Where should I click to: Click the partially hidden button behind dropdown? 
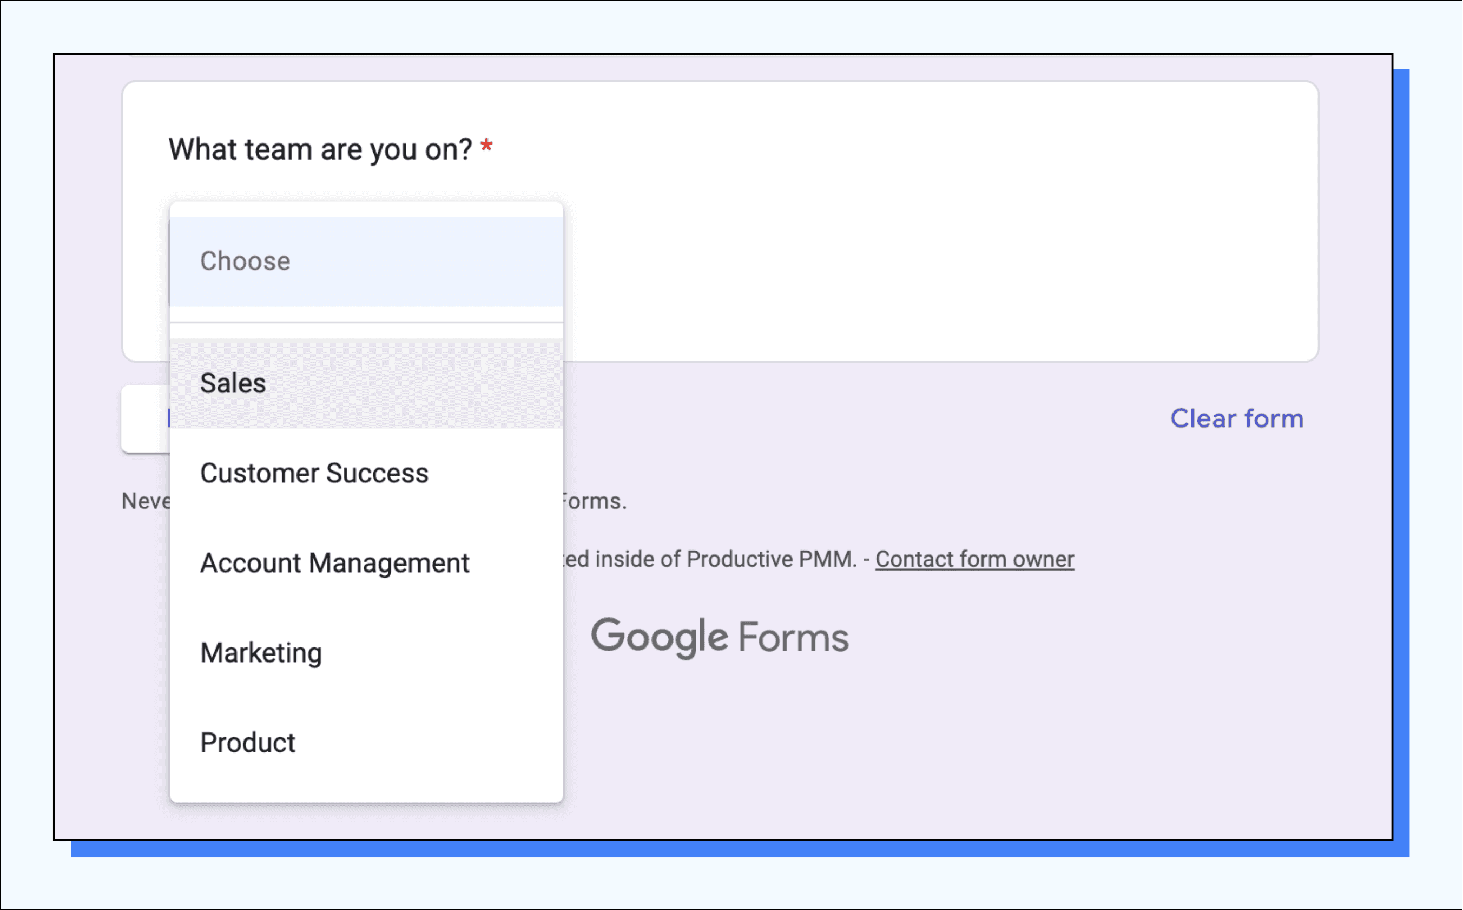[x=145, y=418]
